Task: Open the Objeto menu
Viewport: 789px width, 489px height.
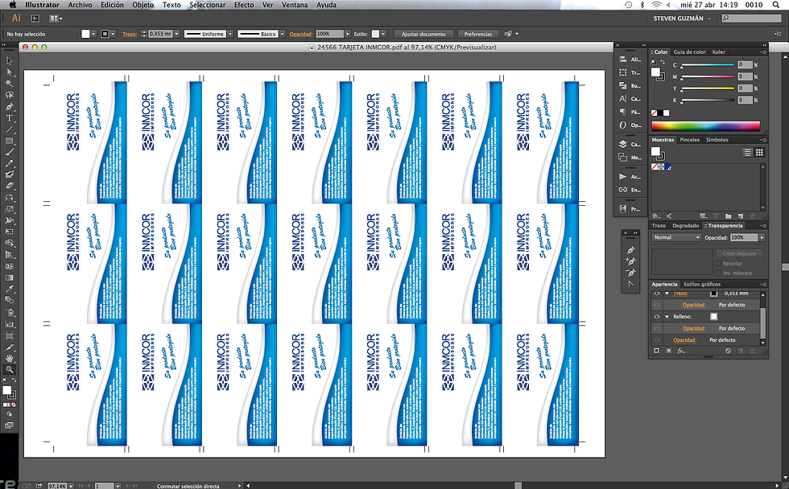Action: [x=143, y=5]
